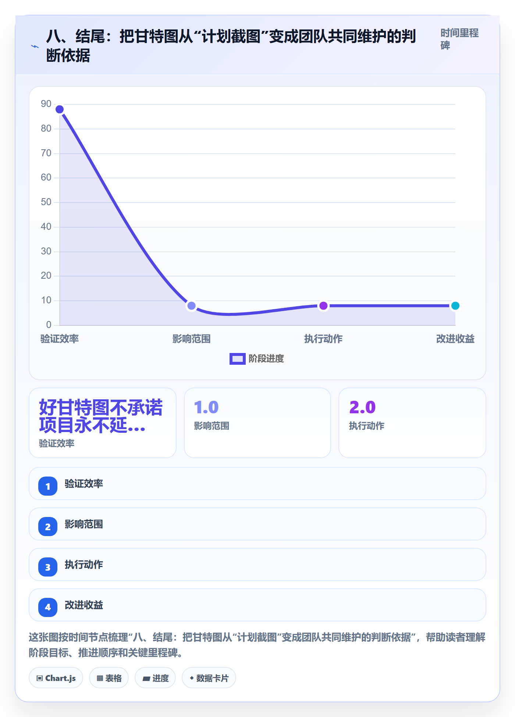Select the 1.0 影响范围 data card
This screenshot has width=515, height=717.
(257, 423)
